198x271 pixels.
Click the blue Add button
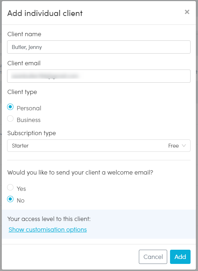tap(180, 257)
